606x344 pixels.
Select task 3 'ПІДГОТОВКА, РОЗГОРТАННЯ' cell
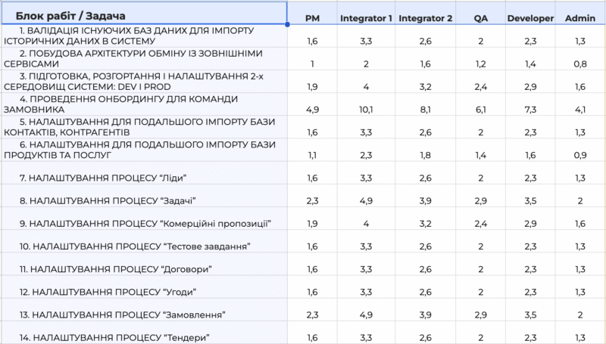[x=144, y=82]
